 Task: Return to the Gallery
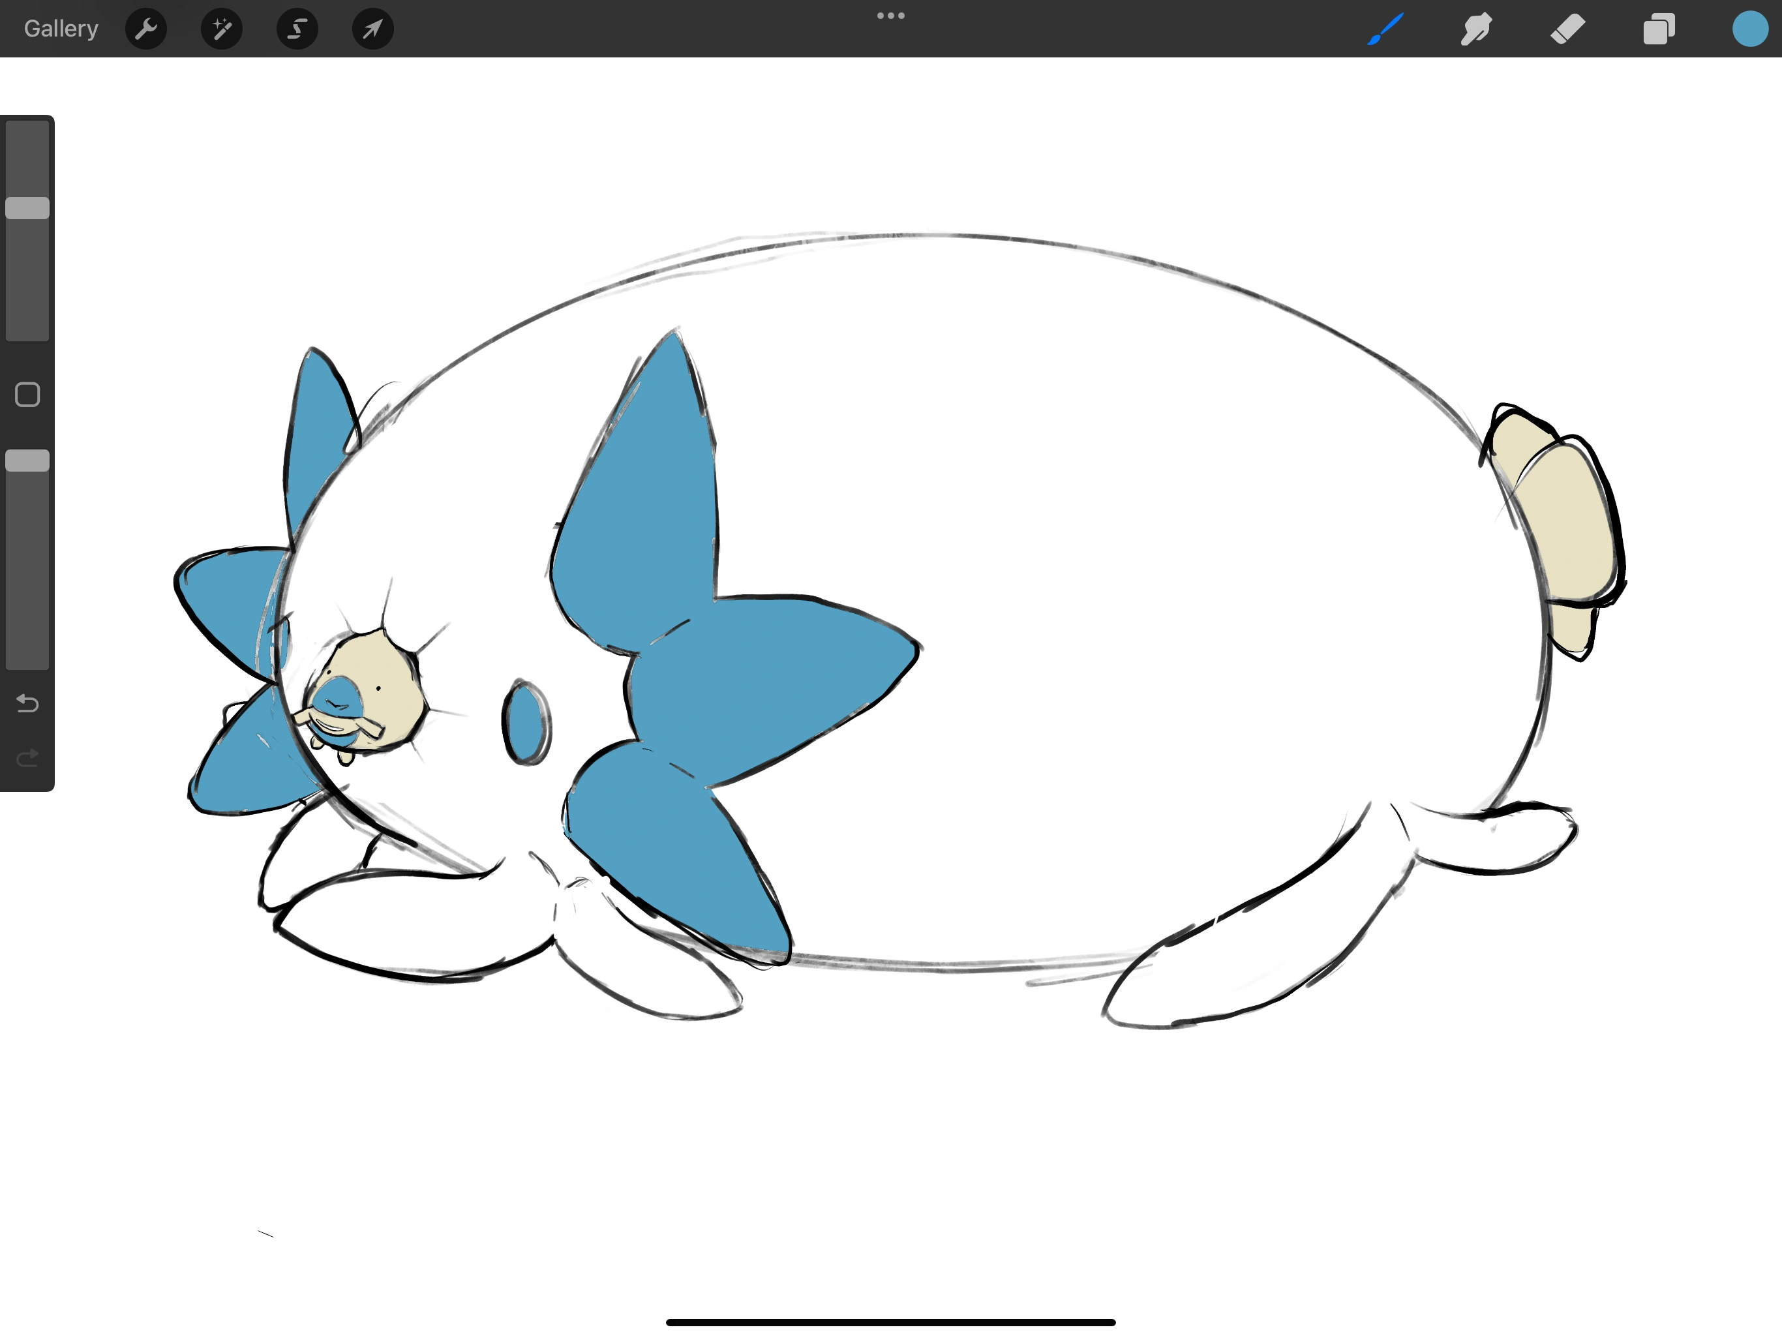[x=61, y=28]
